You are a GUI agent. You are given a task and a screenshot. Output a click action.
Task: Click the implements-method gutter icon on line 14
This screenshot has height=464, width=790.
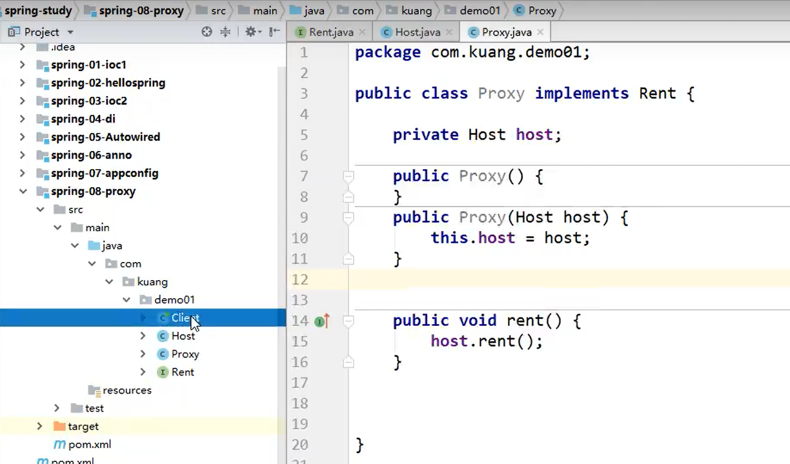[x=322, y=320]
